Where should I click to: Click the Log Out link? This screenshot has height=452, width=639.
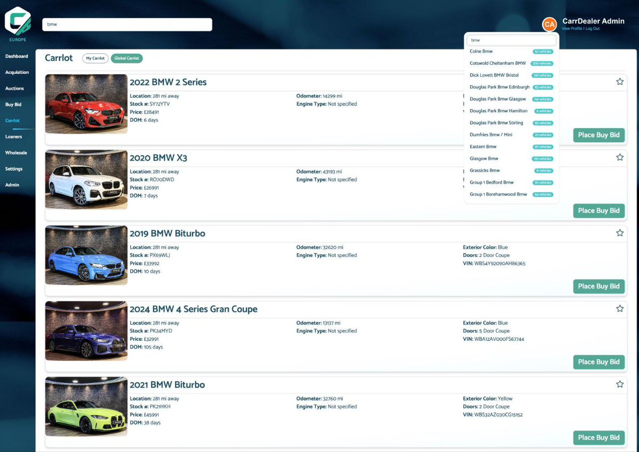[x=593, y=29]
